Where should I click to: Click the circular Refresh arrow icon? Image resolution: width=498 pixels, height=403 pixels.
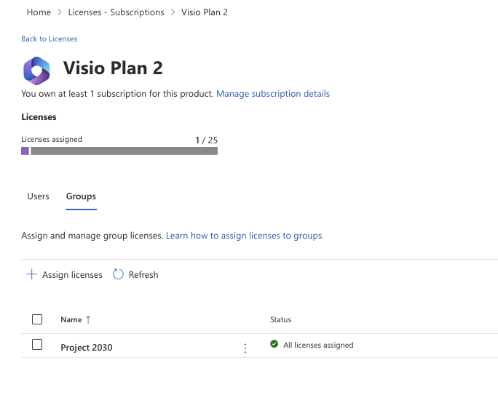coord(118,274)
